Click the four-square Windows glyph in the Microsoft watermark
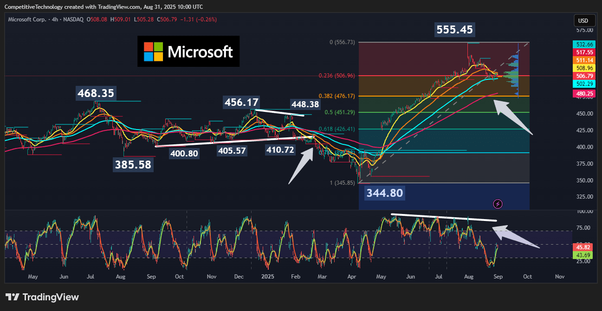 coord(152,51)
